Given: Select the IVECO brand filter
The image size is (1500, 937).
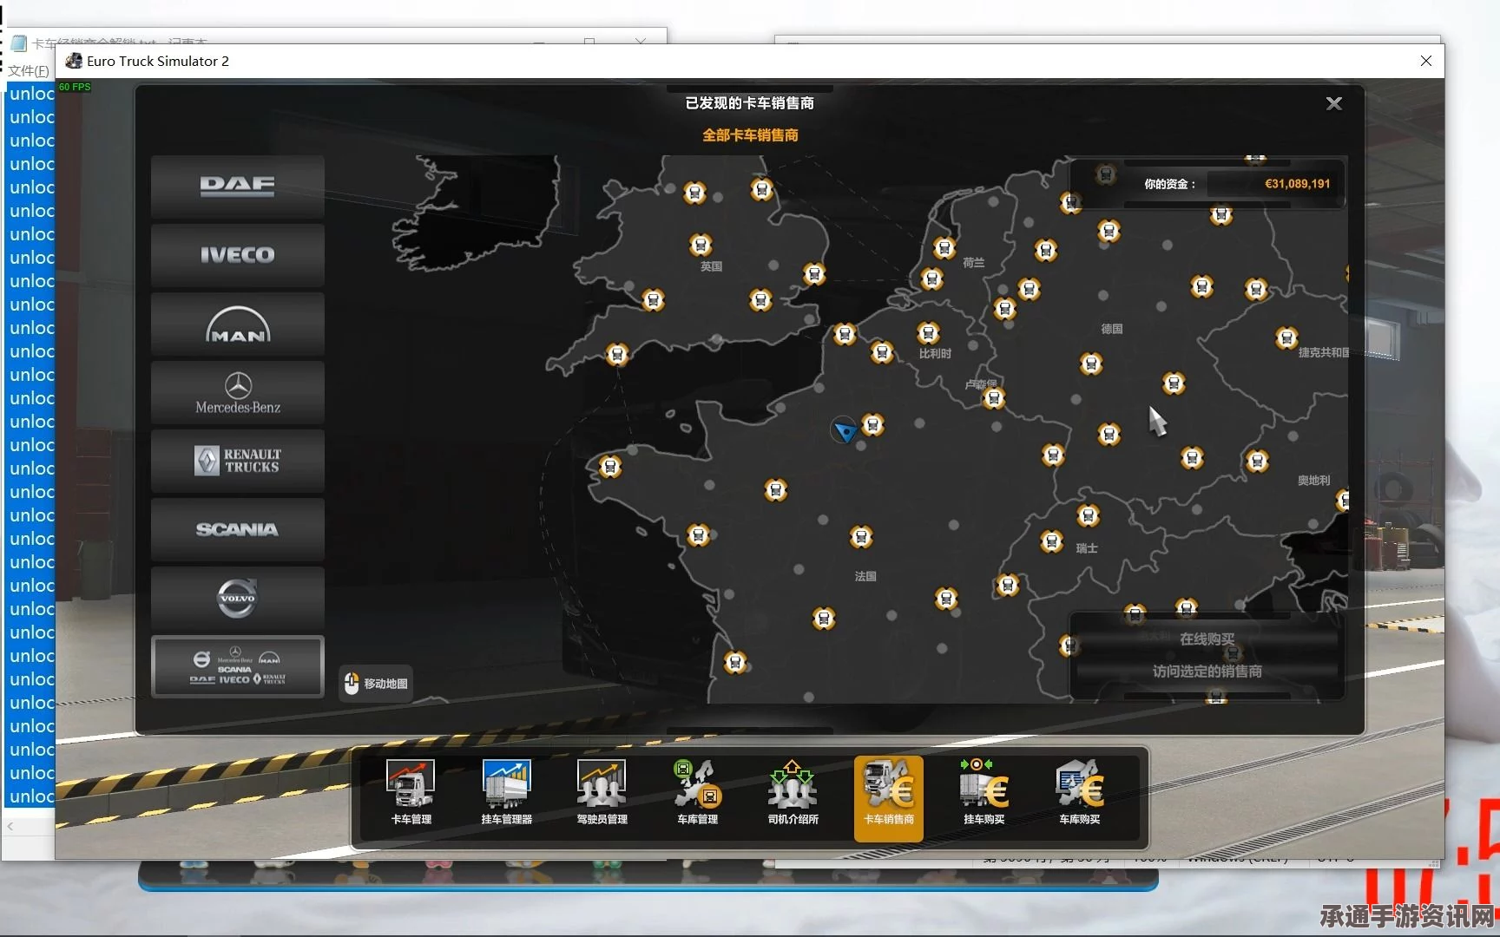Looking at the screenshot, I should coord(238,255).
